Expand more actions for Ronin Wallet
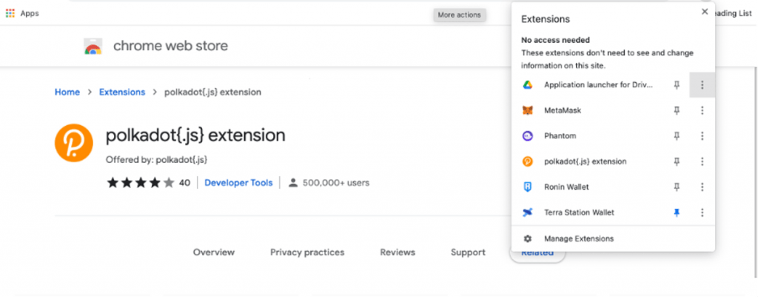758x297 pixels. 702,187
